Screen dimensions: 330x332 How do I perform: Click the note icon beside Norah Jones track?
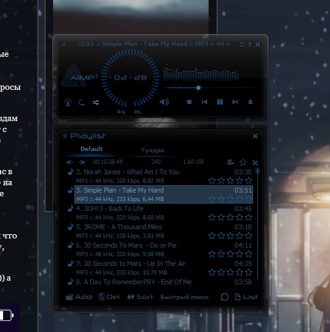[x=70, y=172]
